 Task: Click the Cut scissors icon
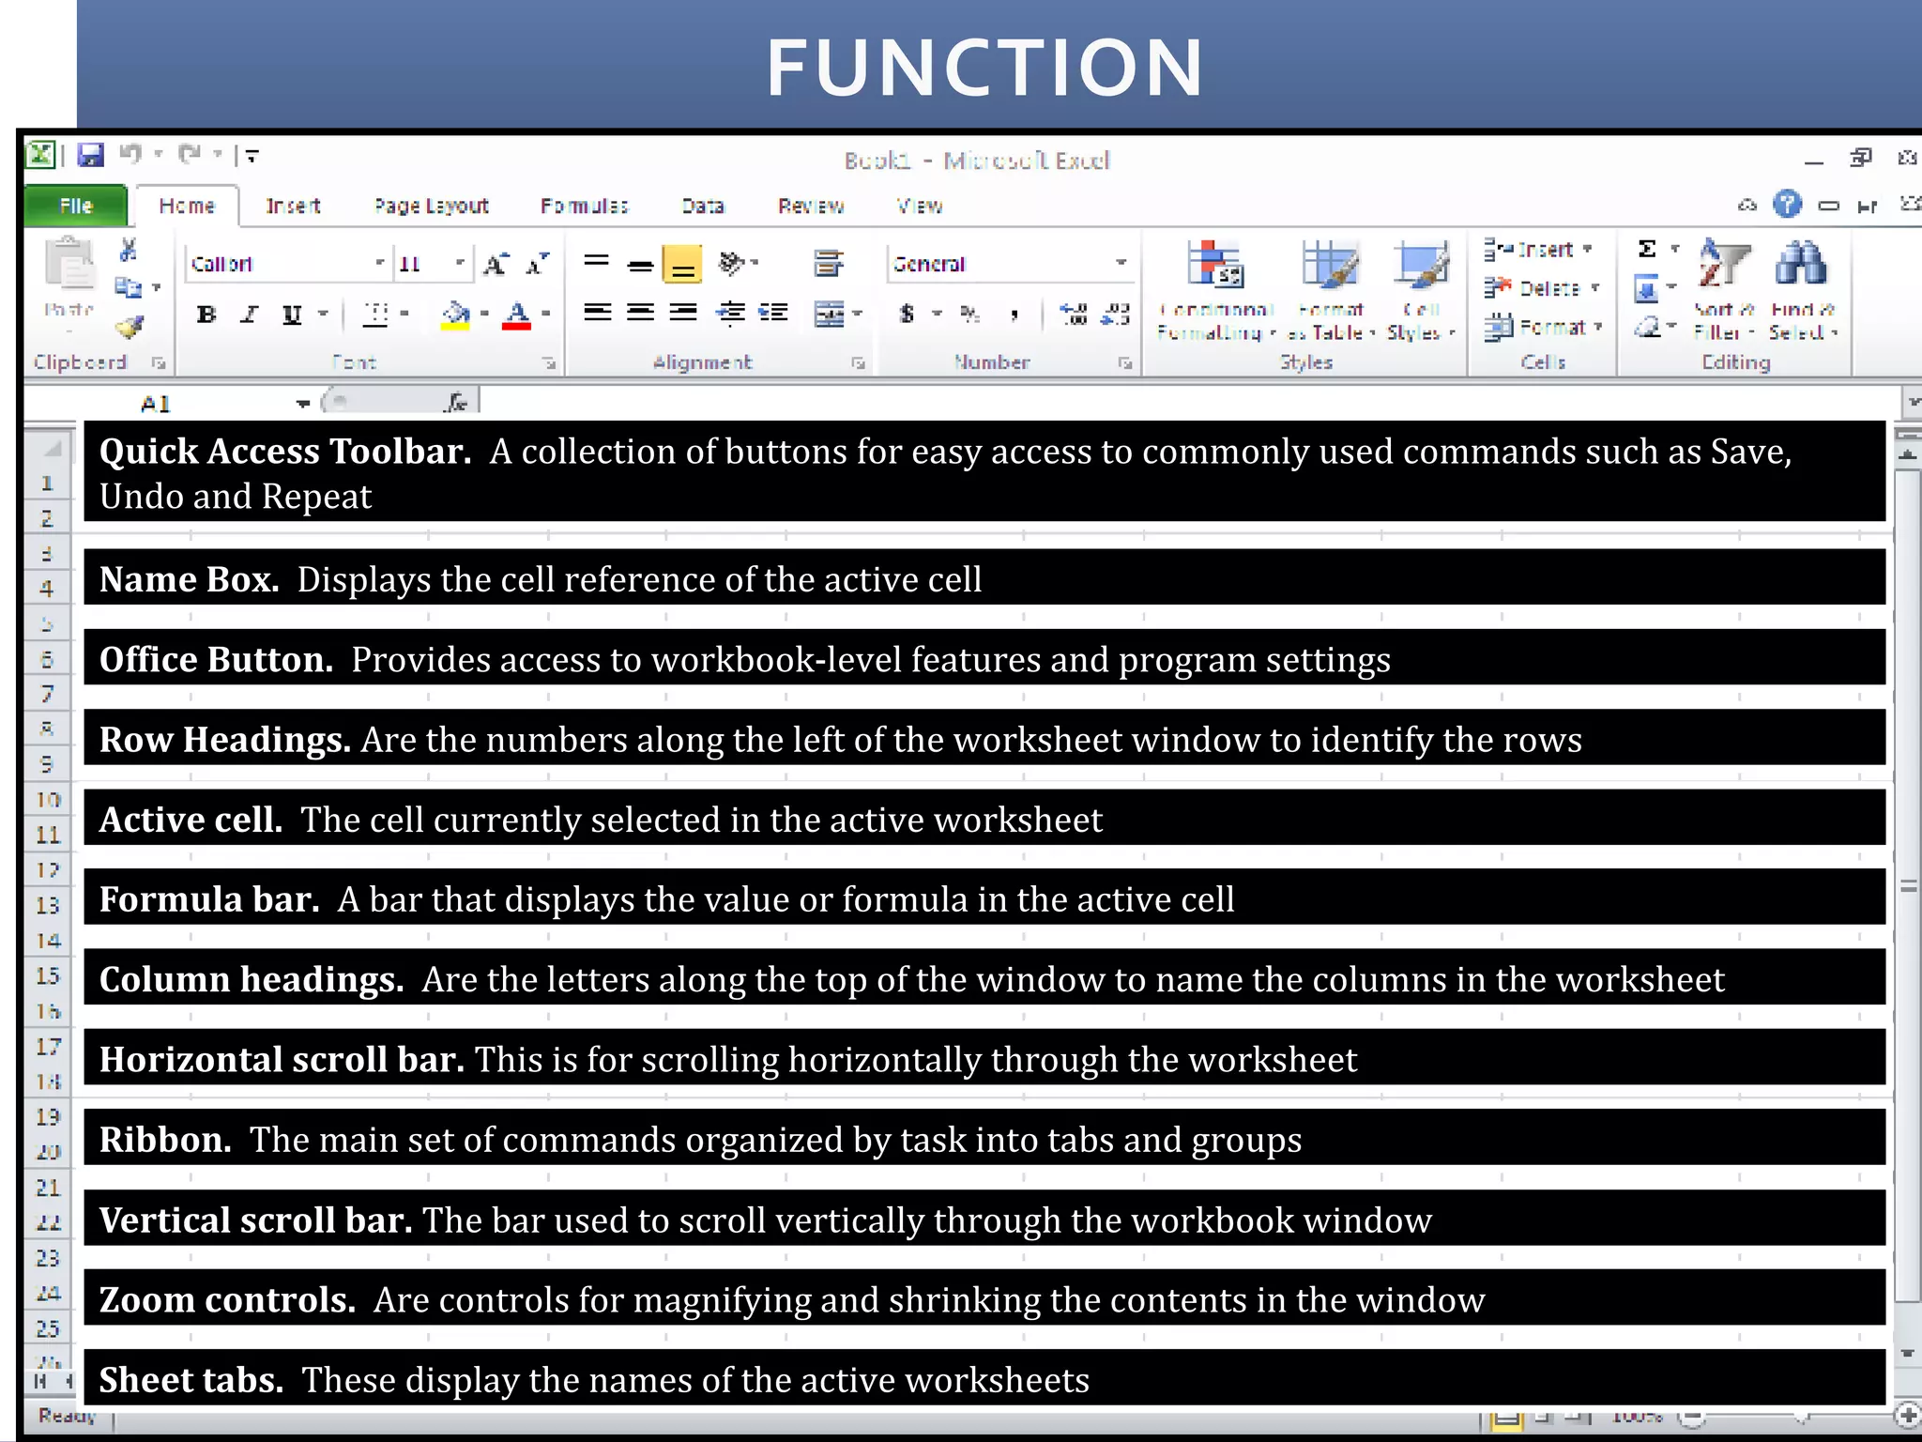click(129, 250)
